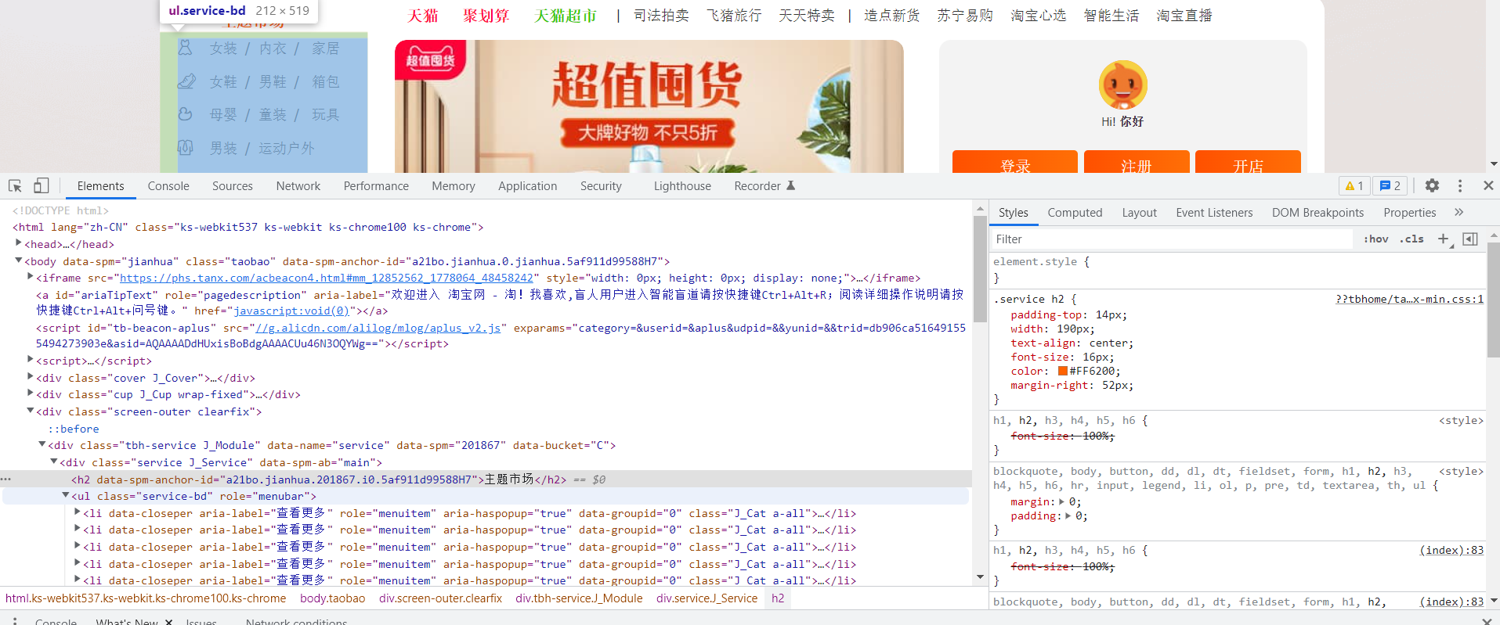This screenshot has height=625, width=1500.
Task: Open DevTools settings gear
Action: click(1432, 185)
